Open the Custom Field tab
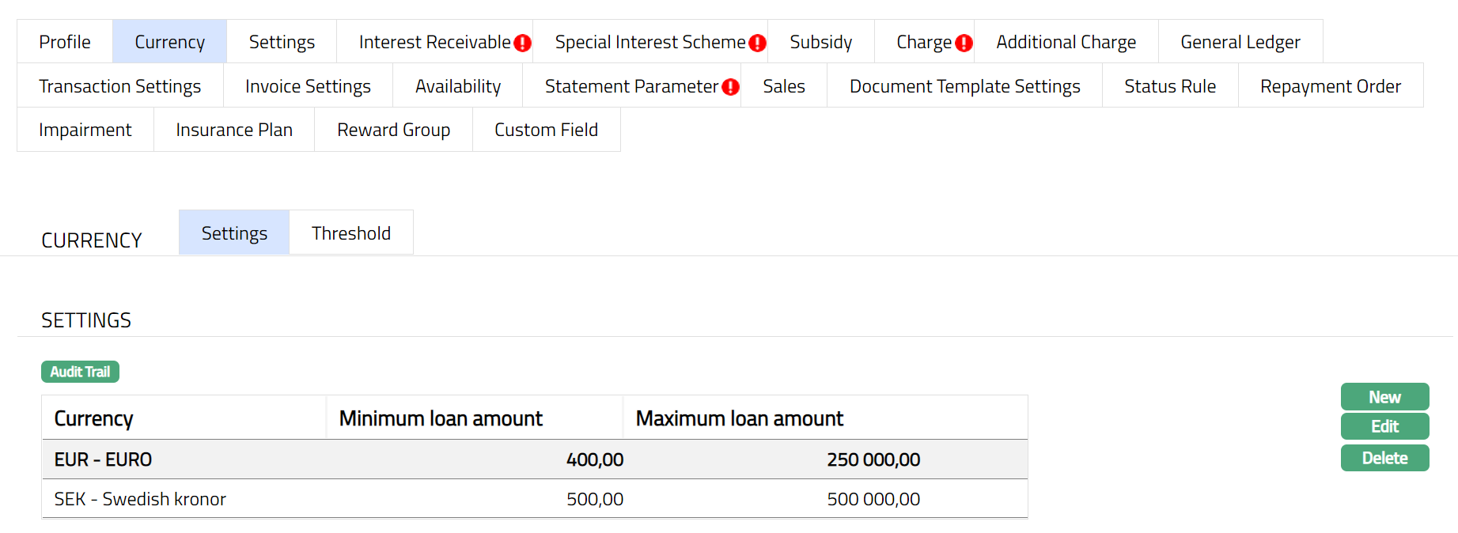The width and height of the screenshot is (1458, 533). click(546, 130)
